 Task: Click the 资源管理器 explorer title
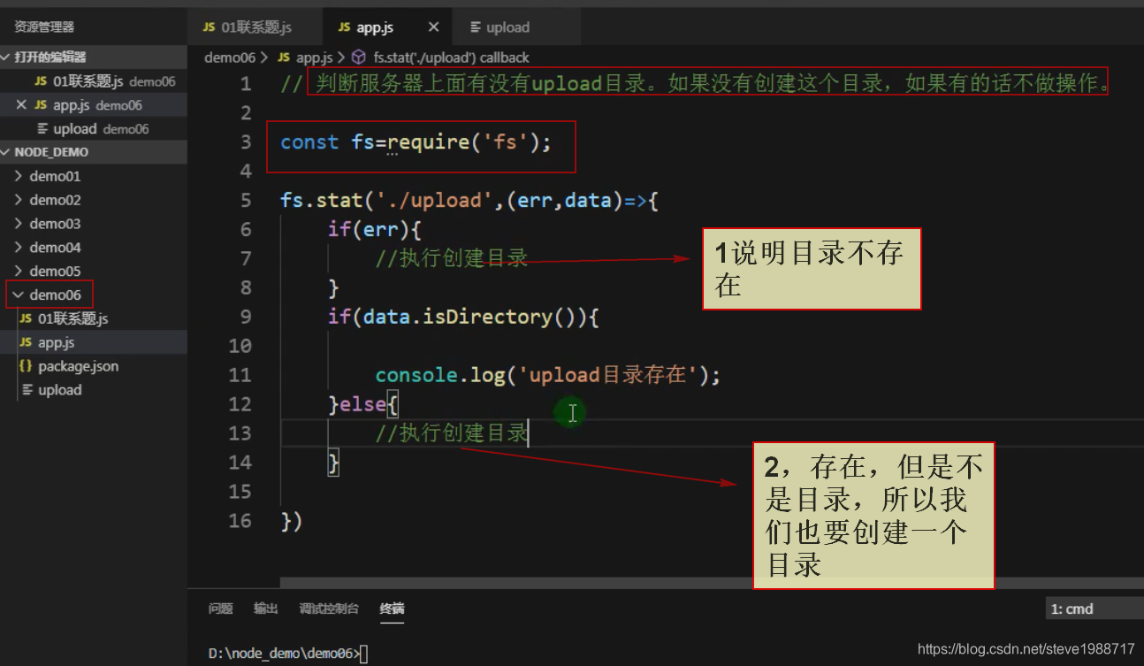[44, 27]
